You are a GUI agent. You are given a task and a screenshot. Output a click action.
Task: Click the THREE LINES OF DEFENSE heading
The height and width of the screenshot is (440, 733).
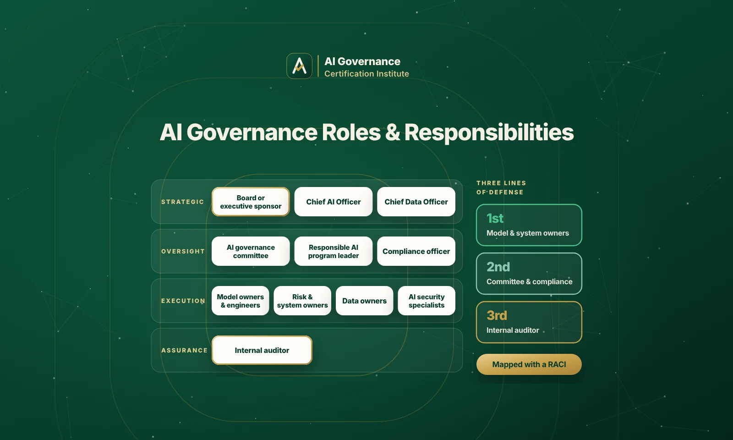501,187
